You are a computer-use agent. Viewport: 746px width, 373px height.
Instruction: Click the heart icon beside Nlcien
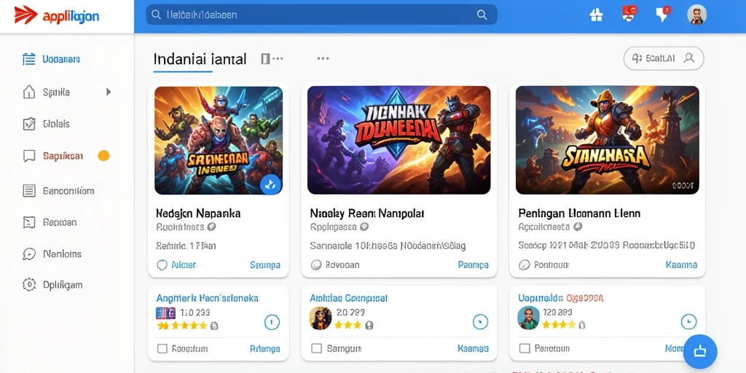(x=162, y=265)
